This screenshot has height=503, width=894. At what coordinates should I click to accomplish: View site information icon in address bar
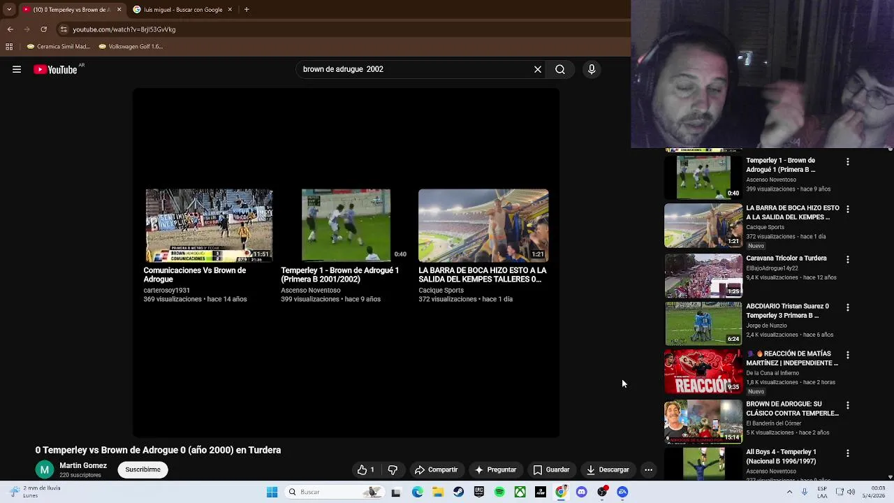pyautogui.click(x=64, y=29)
